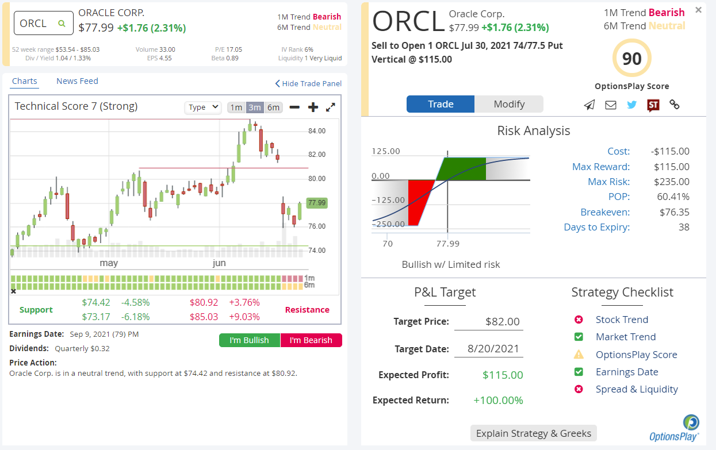Click the Expected Return +100.00% value

pyautogui.click(x=498, y=401)
